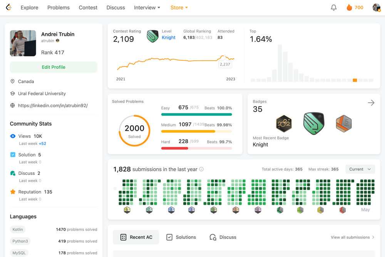The height and width of the screenshot is (257, 385).
Task: Click the Solution checkmark icon
Action: pos(13,154)
